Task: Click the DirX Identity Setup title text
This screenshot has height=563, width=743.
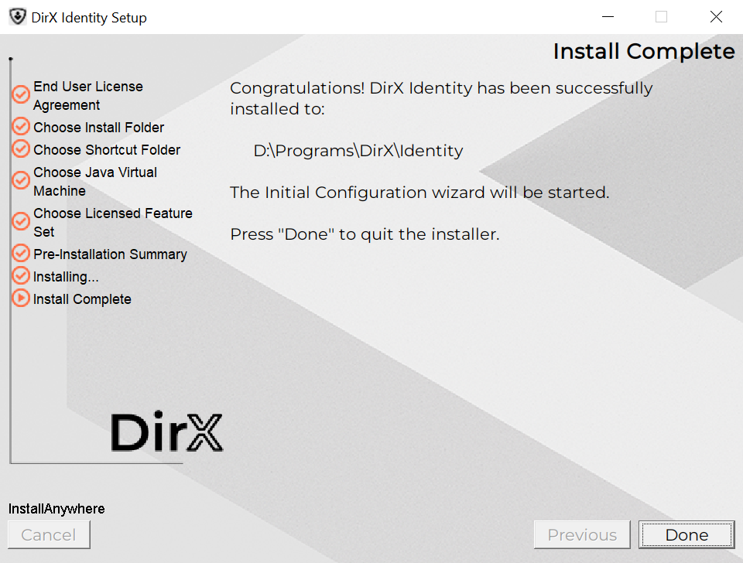Action: click(x=89, y=18)
